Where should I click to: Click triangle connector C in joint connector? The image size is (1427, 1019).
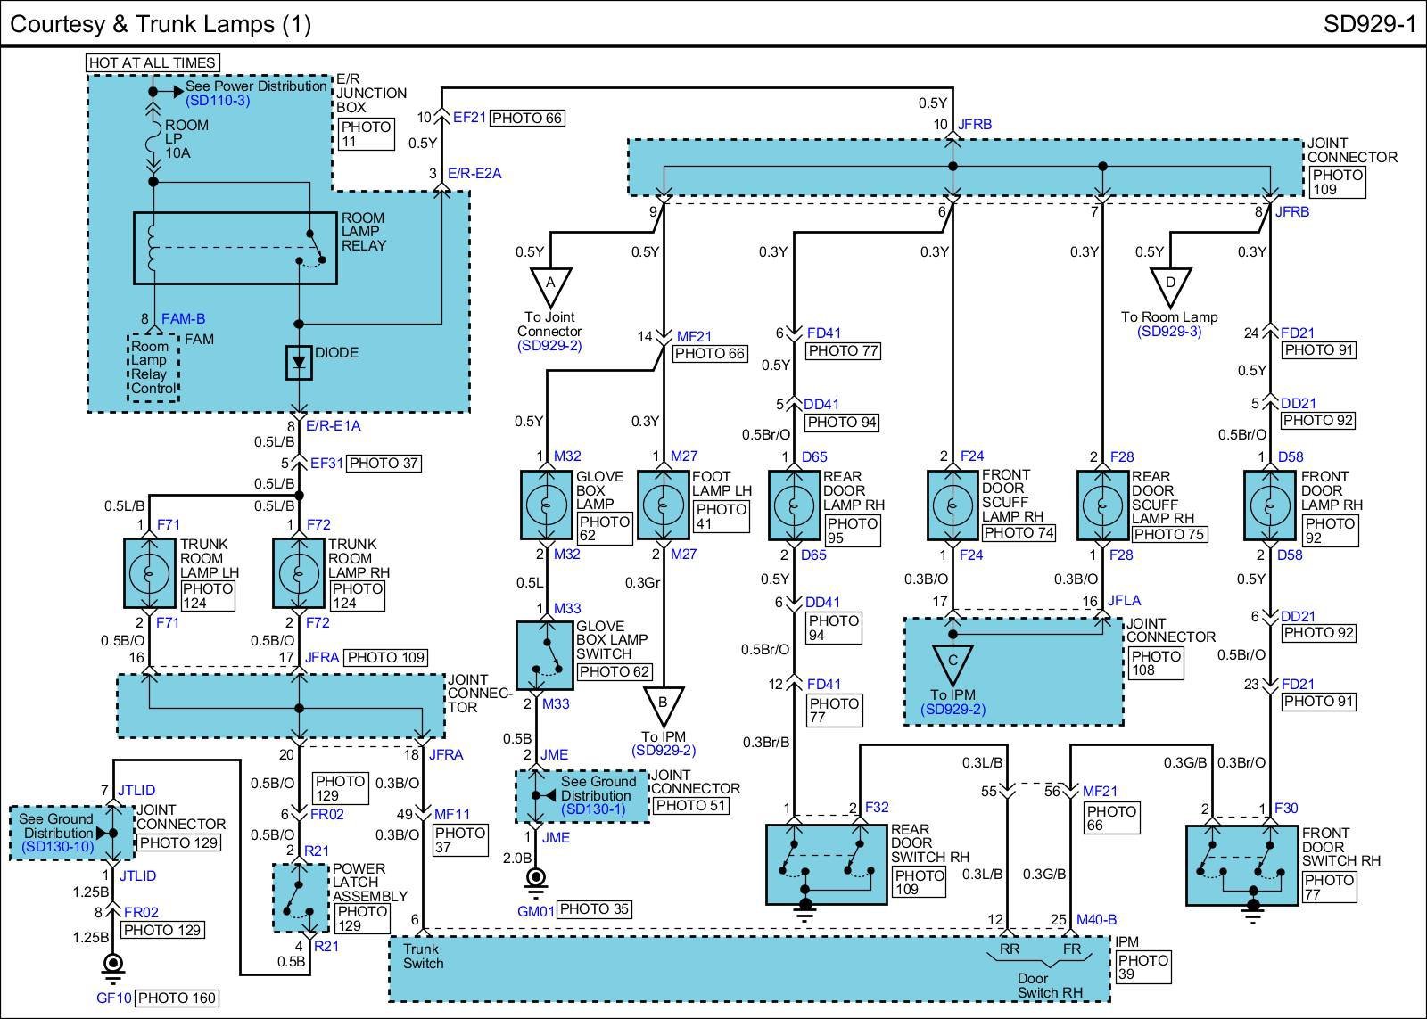[953, 666]
